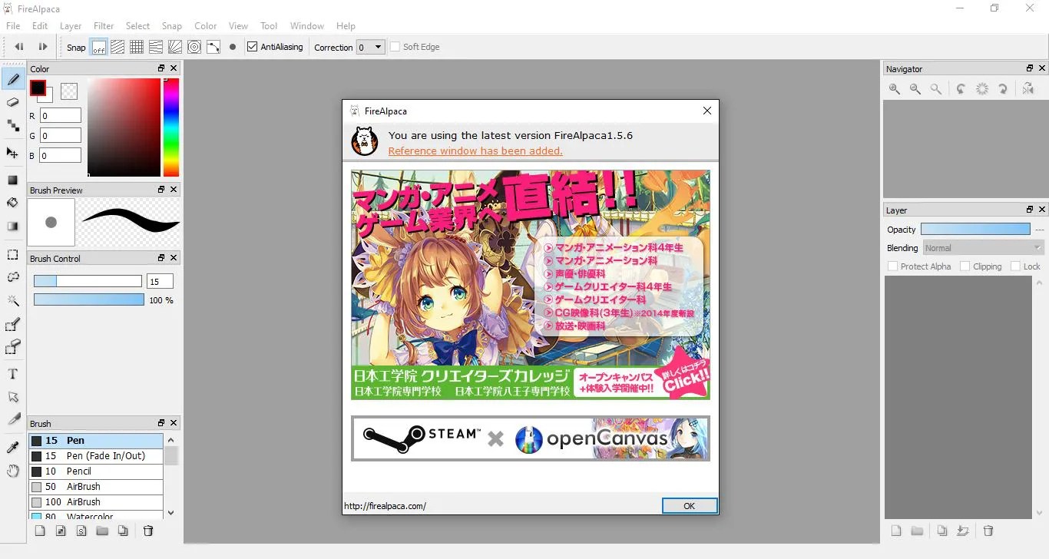
Task: Float the Color panel
Action: coord(161,69)
